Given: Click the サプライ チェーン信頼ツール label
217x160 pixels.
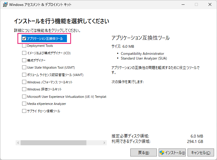Looking at the screenshot, I should click(x=44, y=111).
